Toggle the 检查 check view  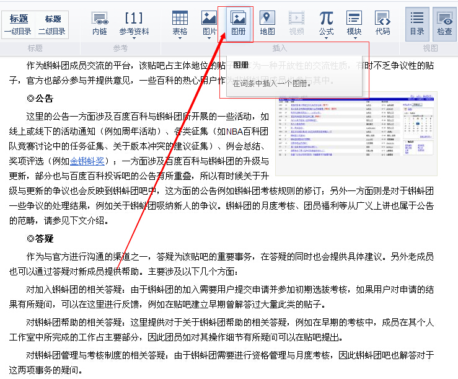tap(444, 23)
